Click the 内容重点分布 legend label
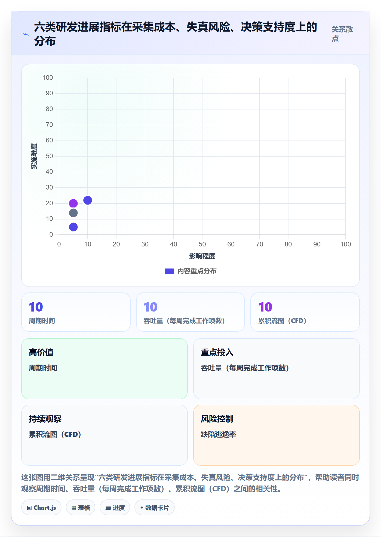This screenshot has height=537, width=381. click(197, 271)
